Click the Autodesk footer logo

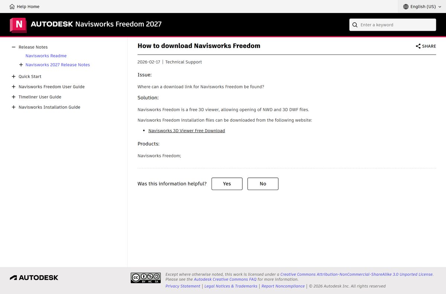[34, 278]
